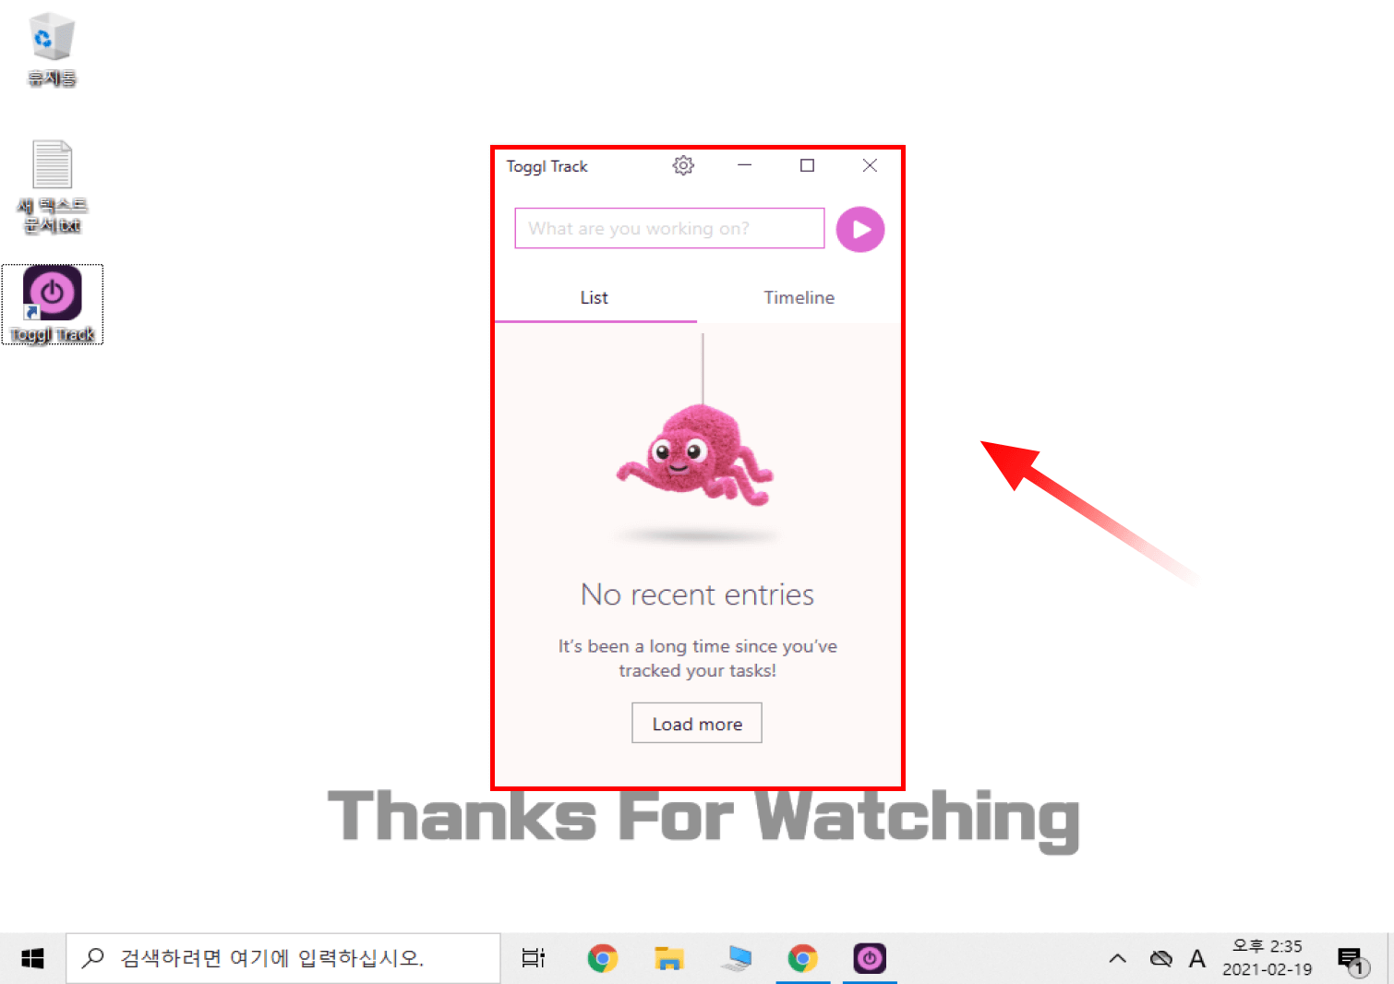This screenshot has width=1394, height=984.
Task: Open the taskbar clock and date
Action: (1267, 958)
